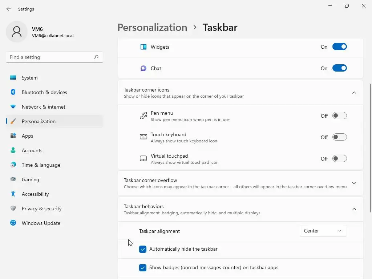Turn off the Widgets toggle

tap(339, 47)
